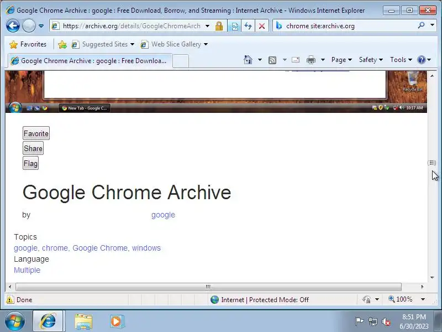
Task: Click the Share button
Action: coord(33,148)
